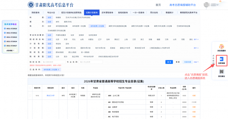Click the 志愿填报 blue form icon
The image size is (228, 119).
tap(221, 59)
